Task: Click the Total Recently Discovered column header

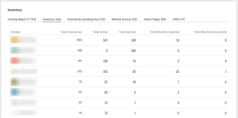Action: pos(210,32)
